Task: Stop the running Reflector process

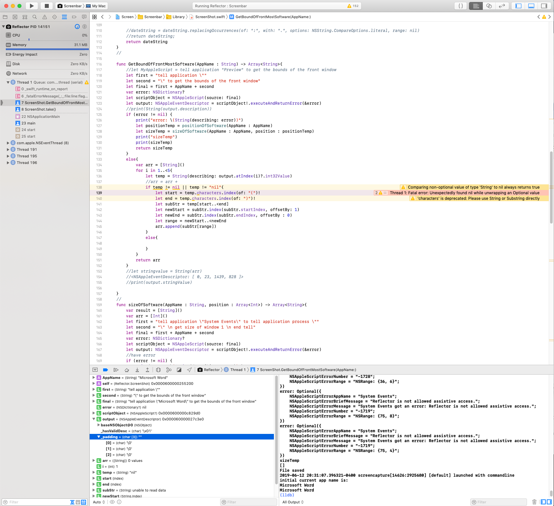Action: [x=47, y=6]
